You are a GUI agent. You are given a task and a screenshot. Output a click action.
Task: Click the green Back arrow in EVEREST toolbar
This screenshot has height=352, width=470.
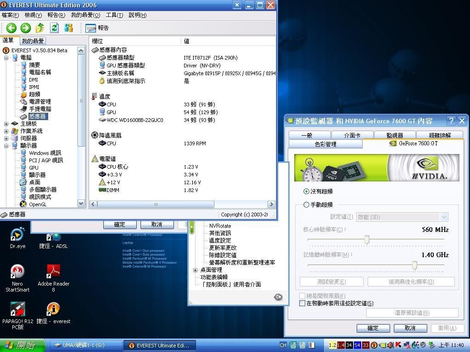(11, 28)
